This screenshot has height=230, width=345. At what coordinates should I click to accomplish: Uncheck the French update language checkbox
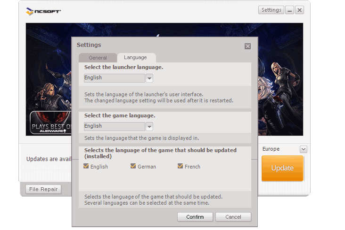pyautogui.click(x=180, y=166)
